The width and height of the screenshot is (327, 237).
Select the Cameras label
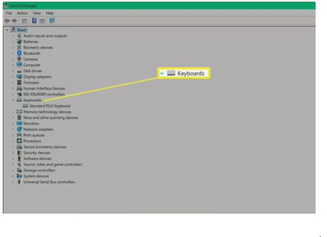coord(30,59)
